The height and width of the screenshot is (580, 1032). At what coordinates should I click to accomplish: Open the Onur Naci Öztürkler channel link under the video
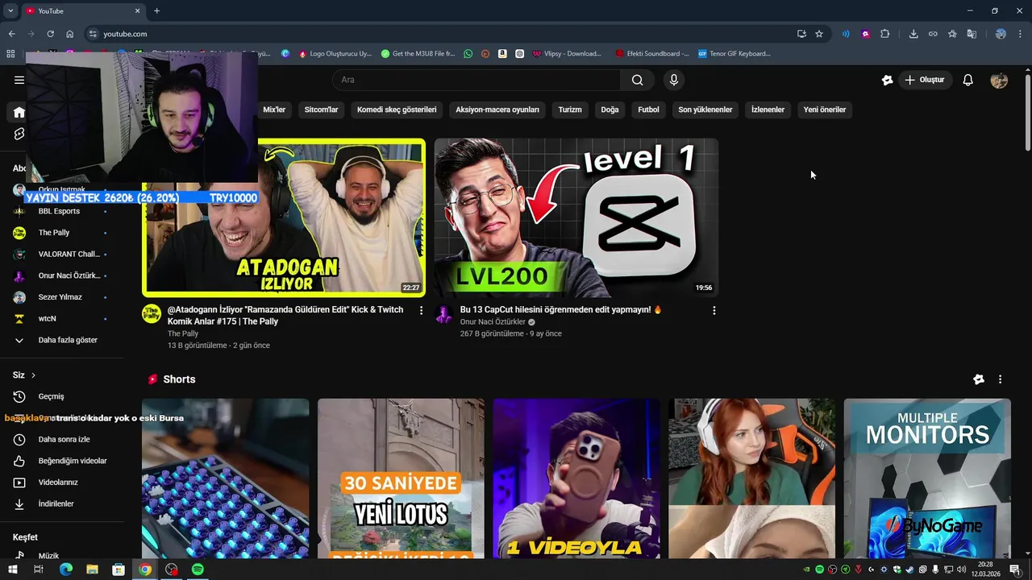pos(493,322)
